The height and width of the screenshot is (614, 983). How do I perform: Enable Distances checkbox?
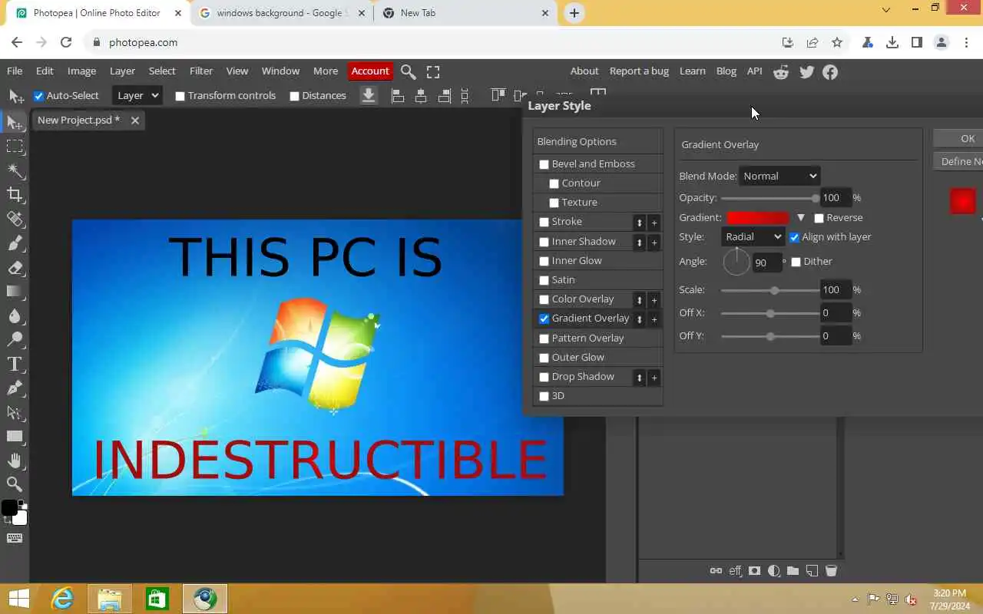tap(294, 96)
